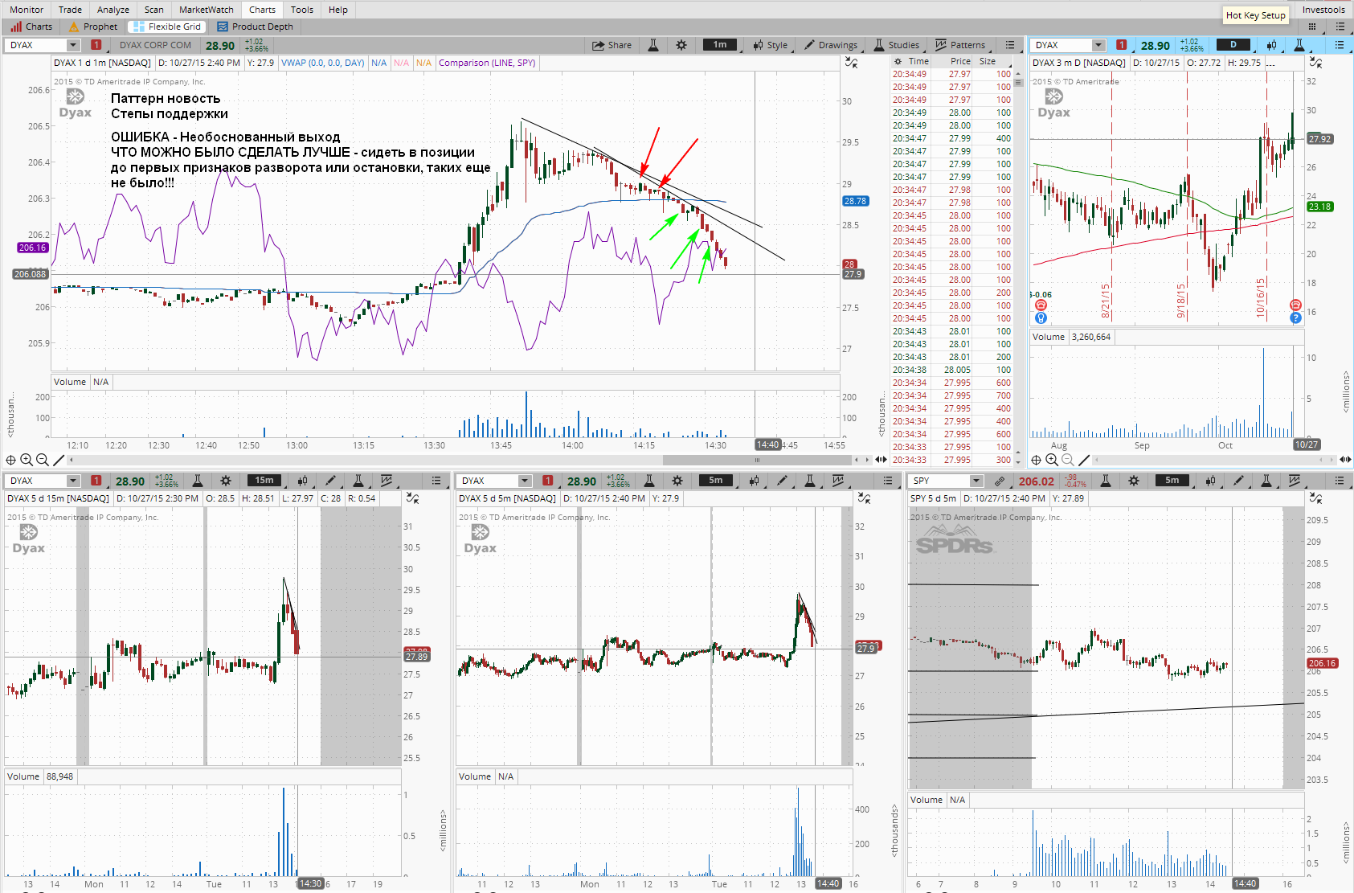This screenshot has width=1354, height=893.
Task: Open list menu icon after Patterns
Action: coord(1010,45)
